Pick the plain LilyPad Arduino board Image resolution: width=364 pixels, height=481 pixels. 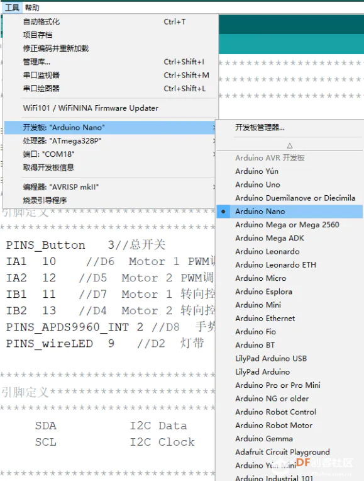coord(290,372)
